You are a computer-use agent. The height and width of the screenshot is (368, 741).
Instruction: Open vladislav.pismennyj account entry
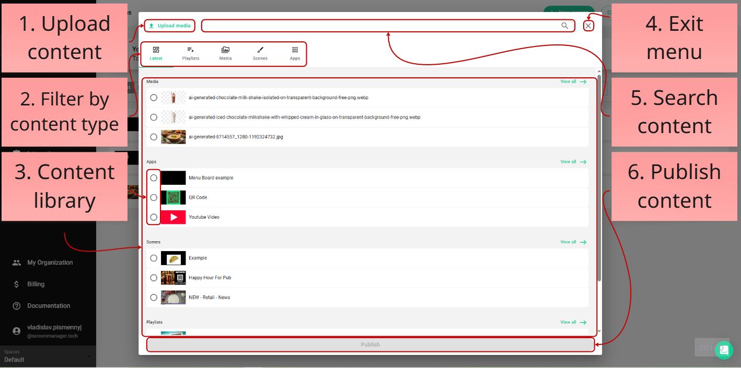tap(54, 331)
